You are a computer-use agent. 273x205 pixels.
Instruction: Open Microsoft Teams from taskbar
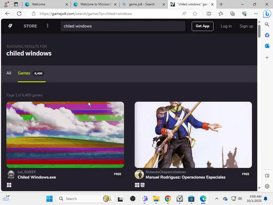click(144, 199)
